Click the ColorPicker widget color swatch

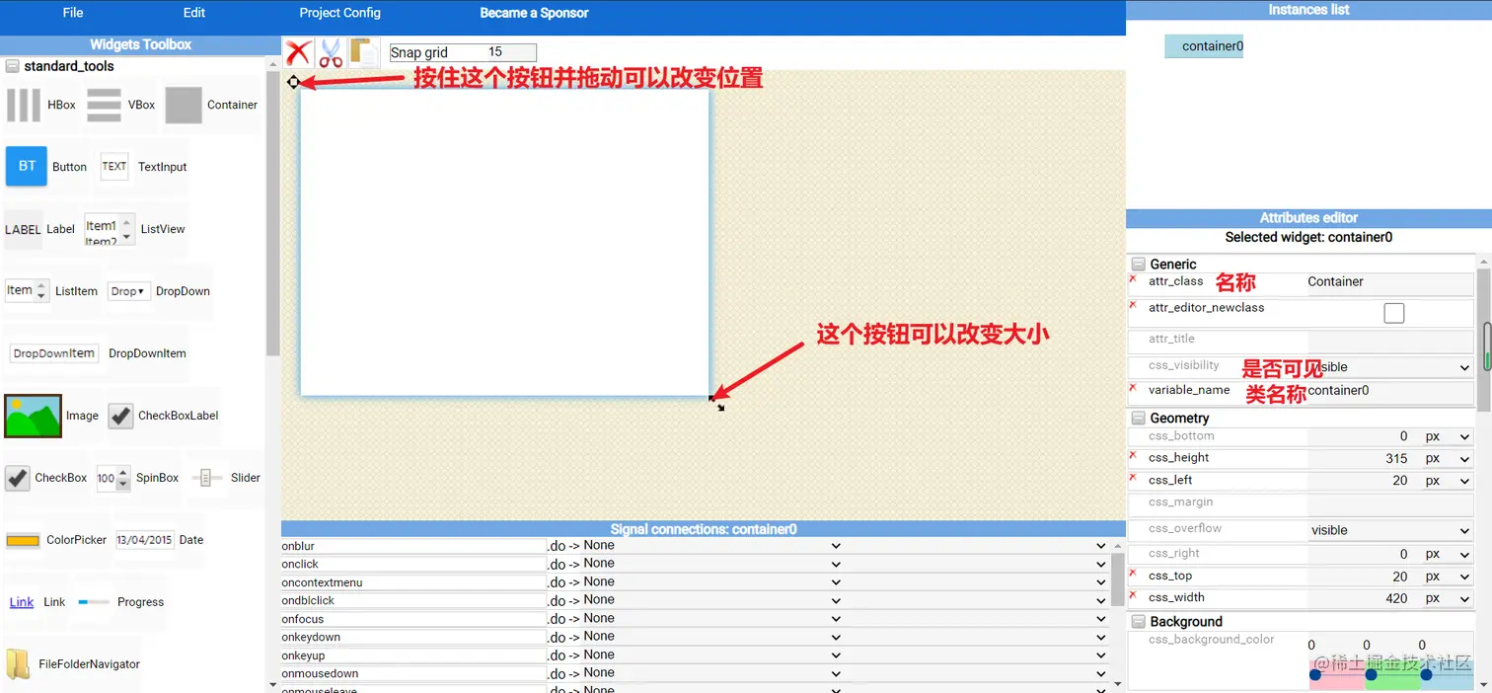[x=22, y=540]
